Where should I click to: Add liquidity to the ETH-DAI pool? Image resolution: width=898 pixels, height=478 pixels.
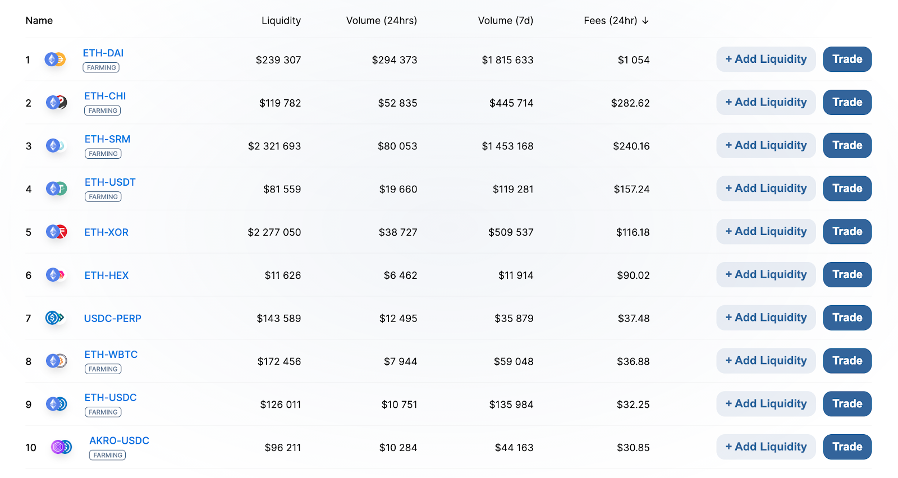point(766,59)
